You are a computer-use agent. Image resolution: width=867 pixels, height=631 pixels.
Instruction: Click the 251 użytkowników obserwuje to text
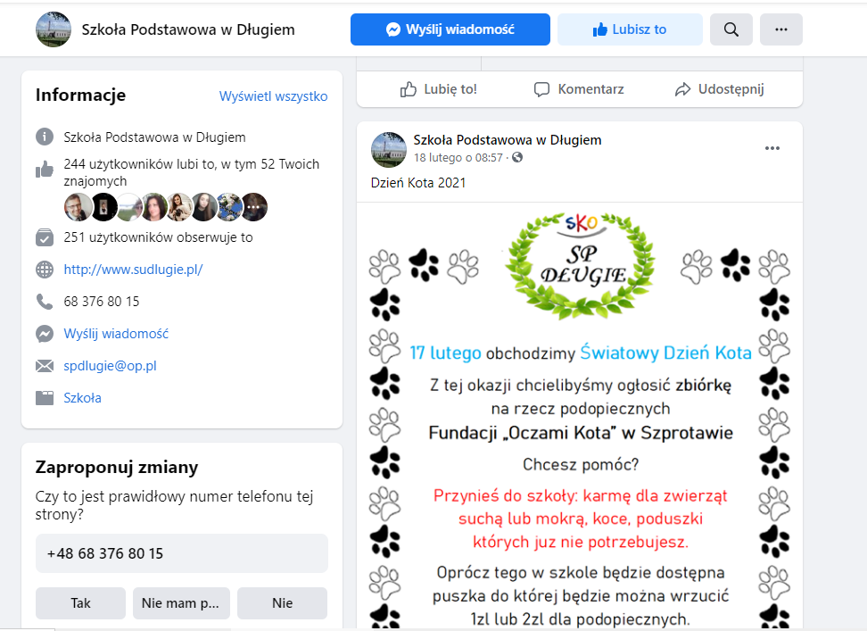coord(158,237)
